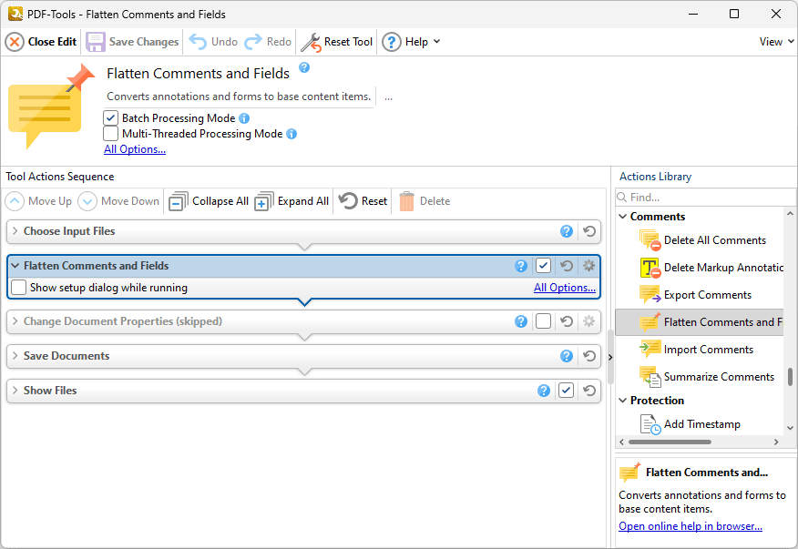Click Move Up in the actions sequence

38,201
